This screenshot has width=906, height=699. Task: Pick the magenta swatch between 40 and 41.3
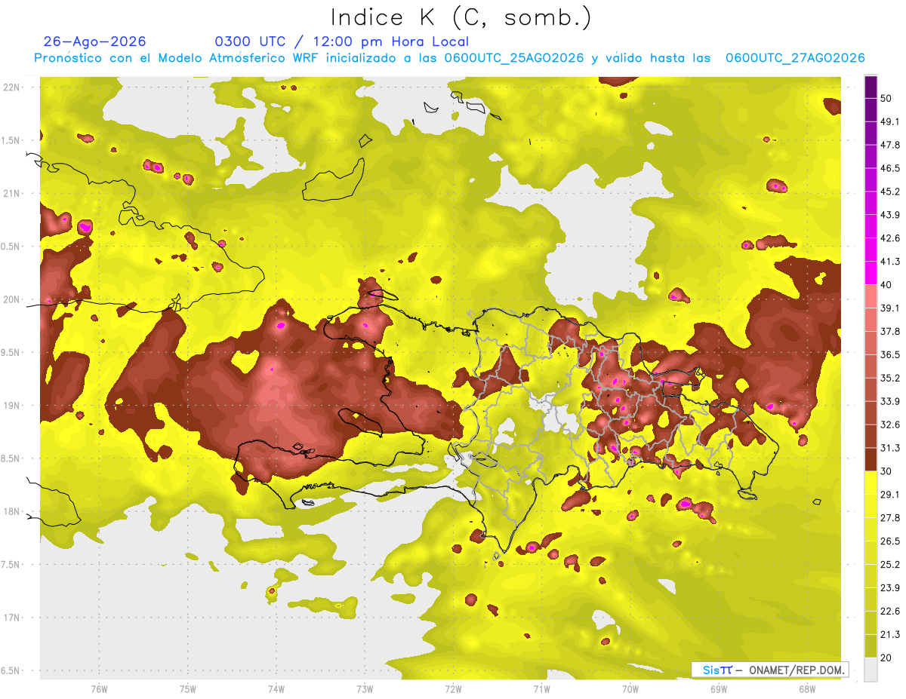pos(871,273)
